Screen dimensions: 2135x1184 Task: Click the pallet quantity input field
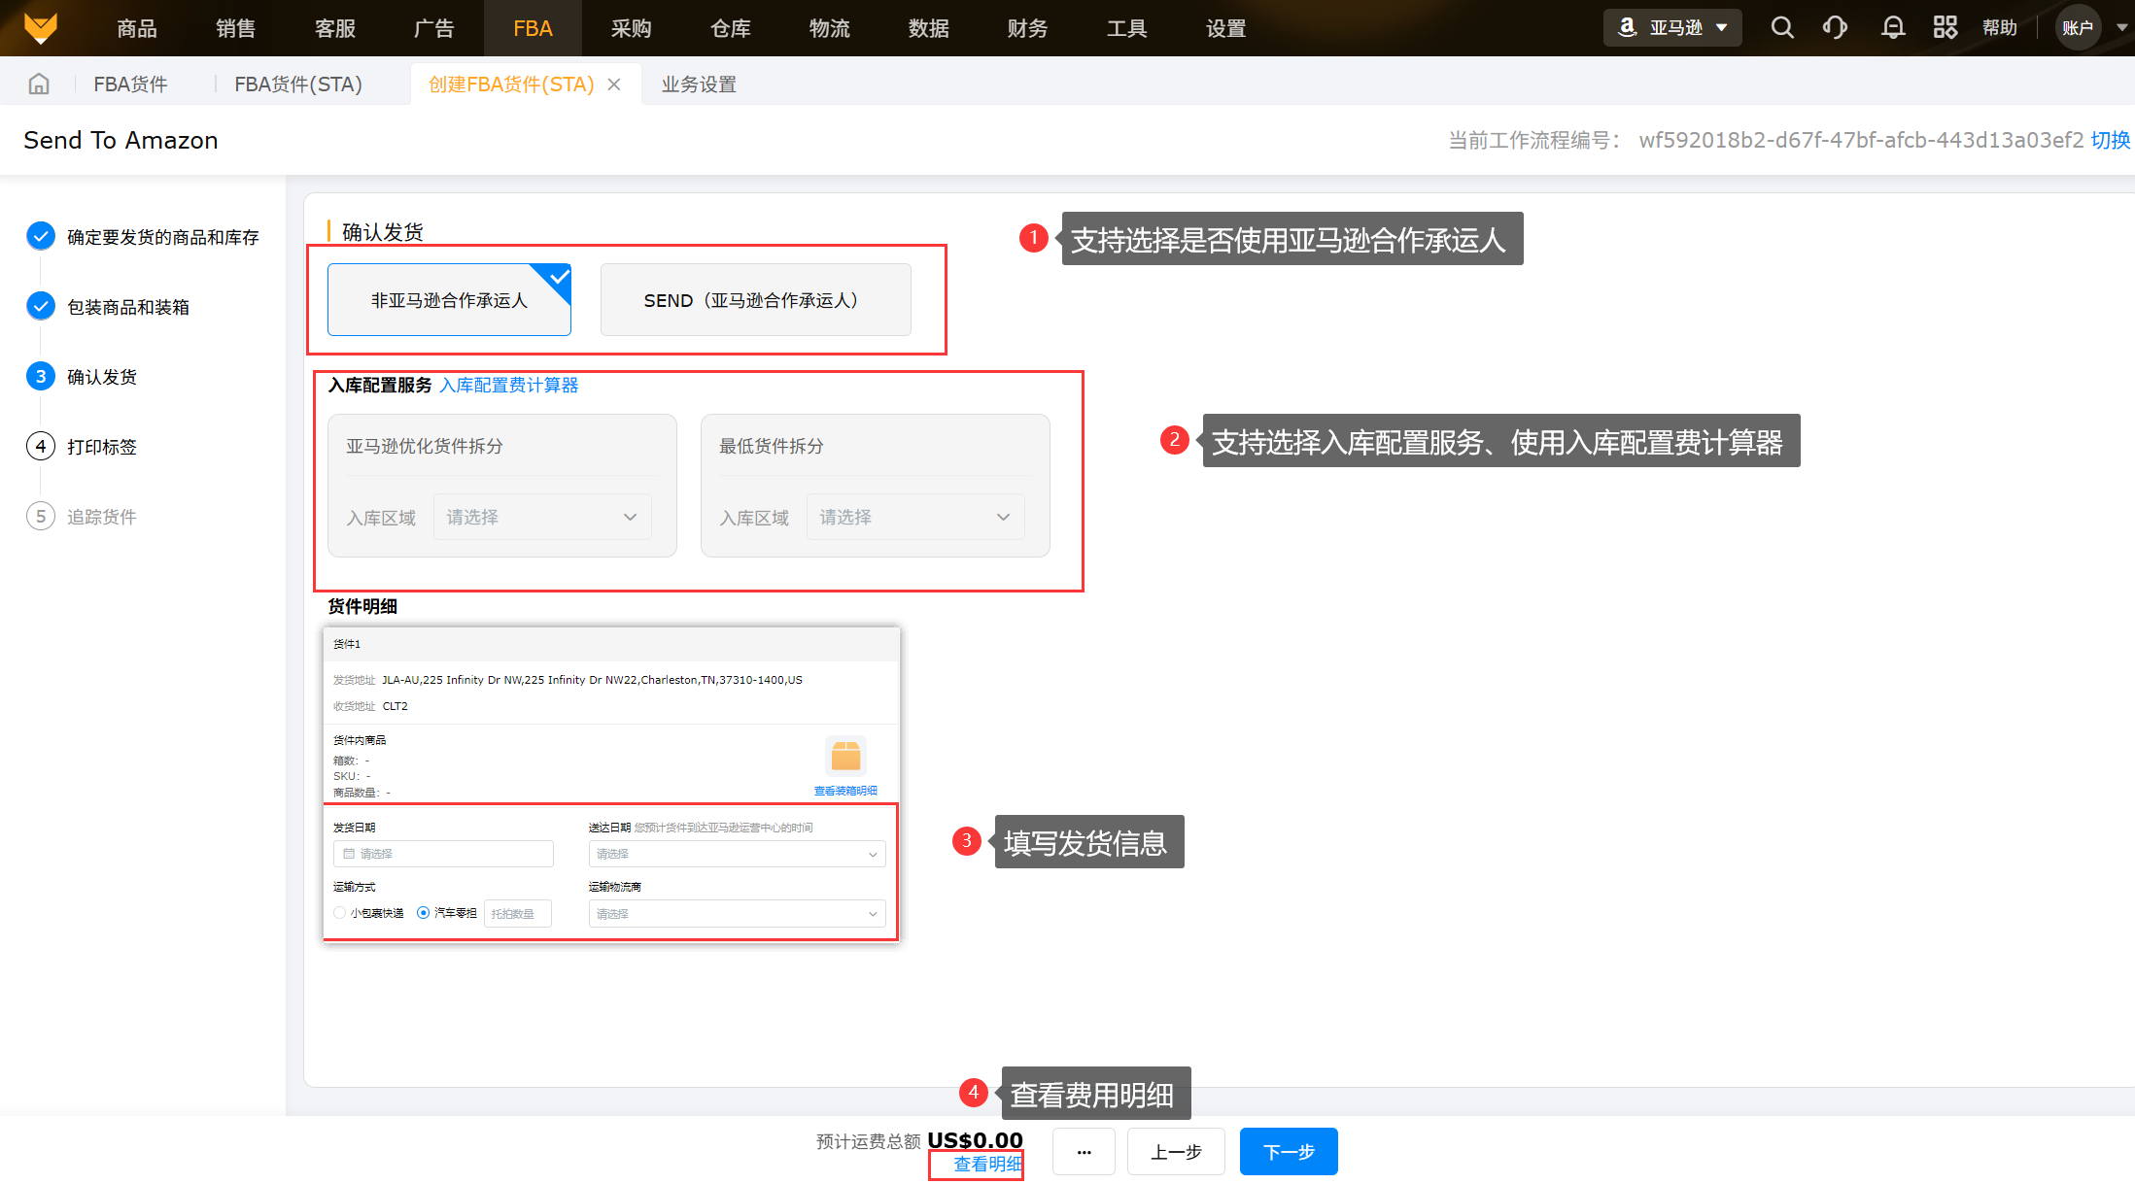(517, 914)
